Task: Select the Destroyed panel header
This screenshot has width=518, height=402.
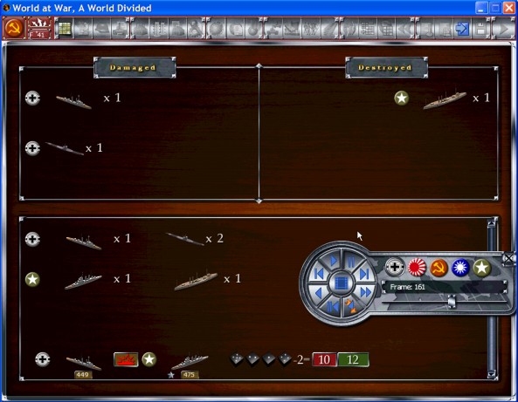Action: coord(386,68)
